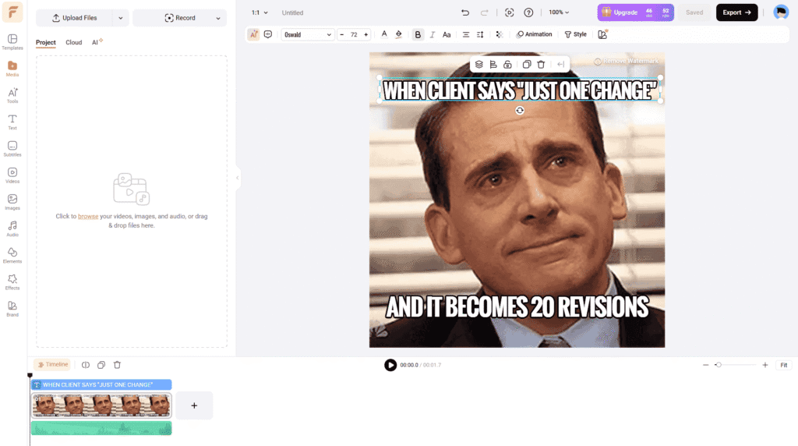The image size is (798, 446).
Task: Decrease the font size with minus
Action: (x=341, y=34)
